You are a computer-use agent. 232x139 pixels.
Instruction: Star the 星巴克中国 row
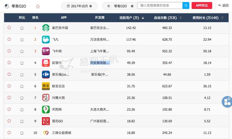[x=9, y=28]
